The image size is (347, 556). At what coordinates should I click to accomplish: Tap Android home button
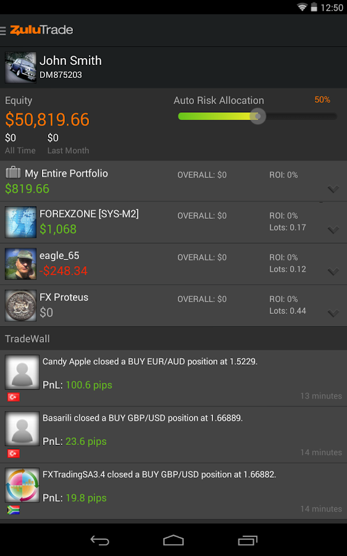click(x=173, y=541)
